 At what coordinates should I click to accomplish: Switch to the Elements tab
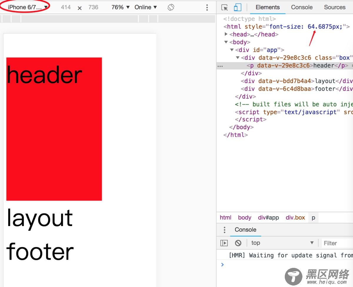tap(268, 7)
